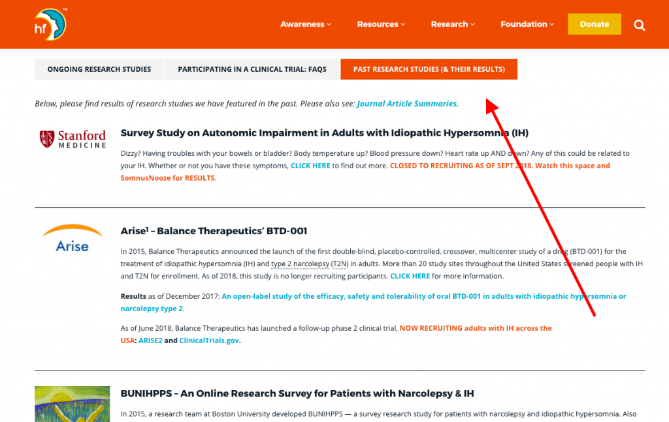Click the Hypersomnia Foundation logo

point(50,24)
